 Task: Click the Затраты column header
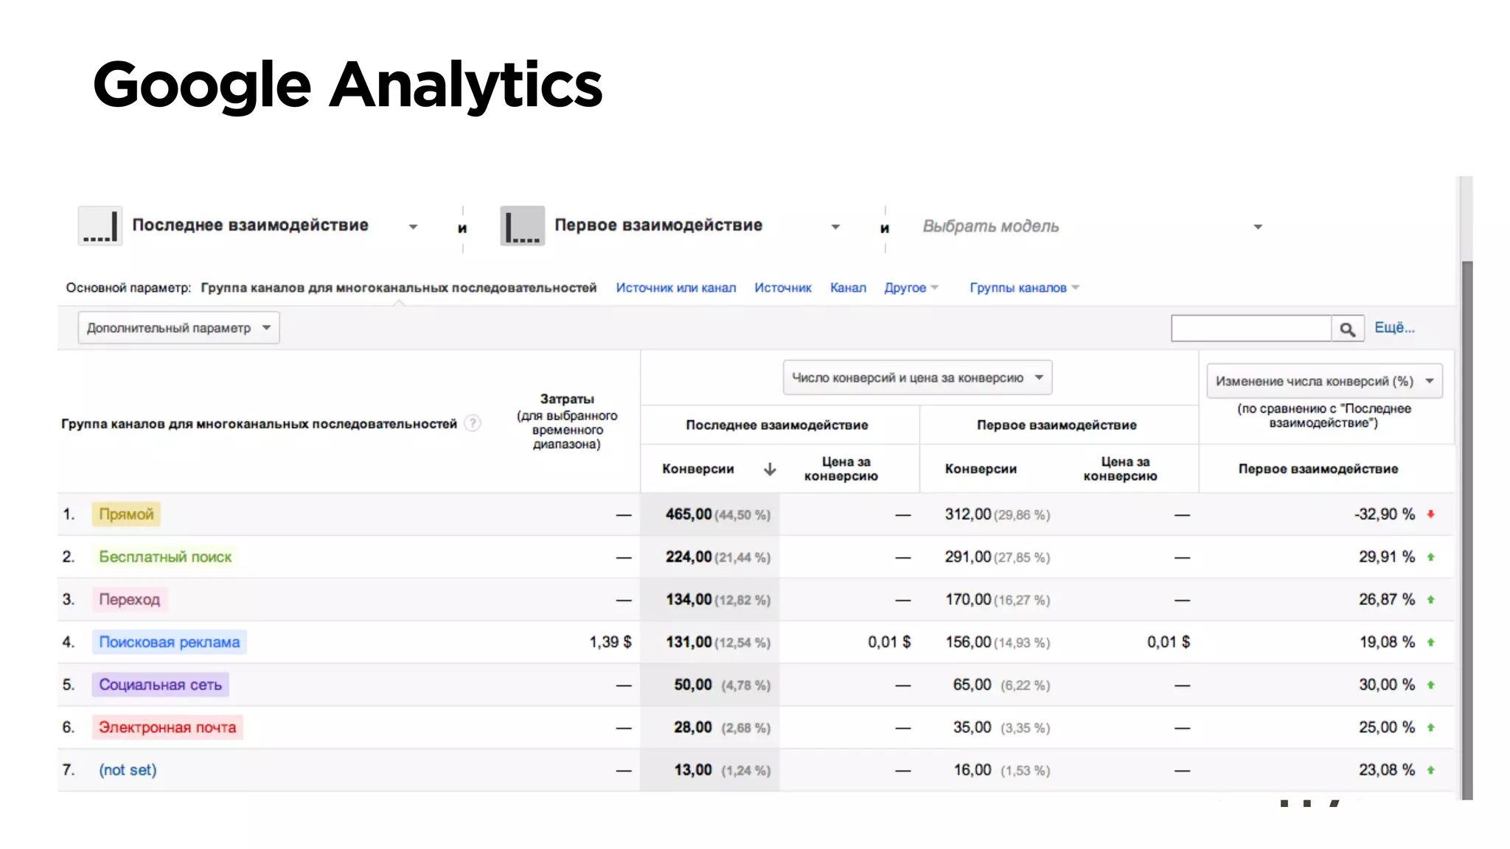[x=567, y=422]
